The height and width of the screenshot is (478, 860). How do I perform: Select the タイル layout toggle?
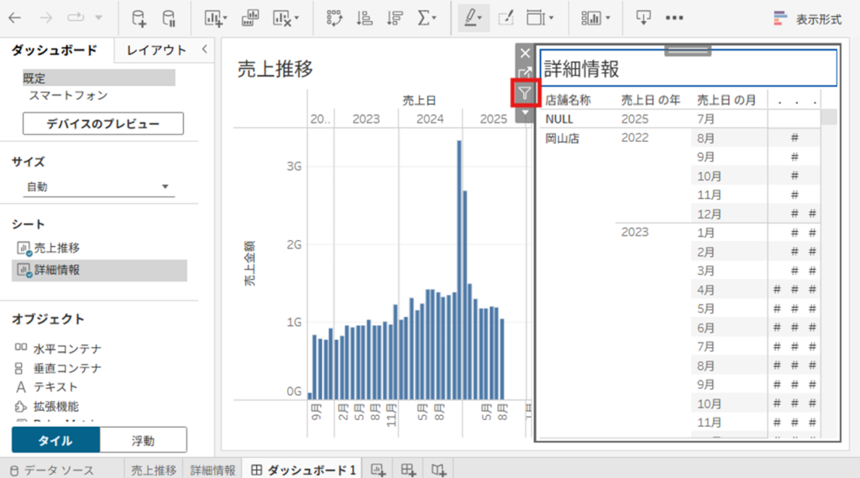coord(55,440)
